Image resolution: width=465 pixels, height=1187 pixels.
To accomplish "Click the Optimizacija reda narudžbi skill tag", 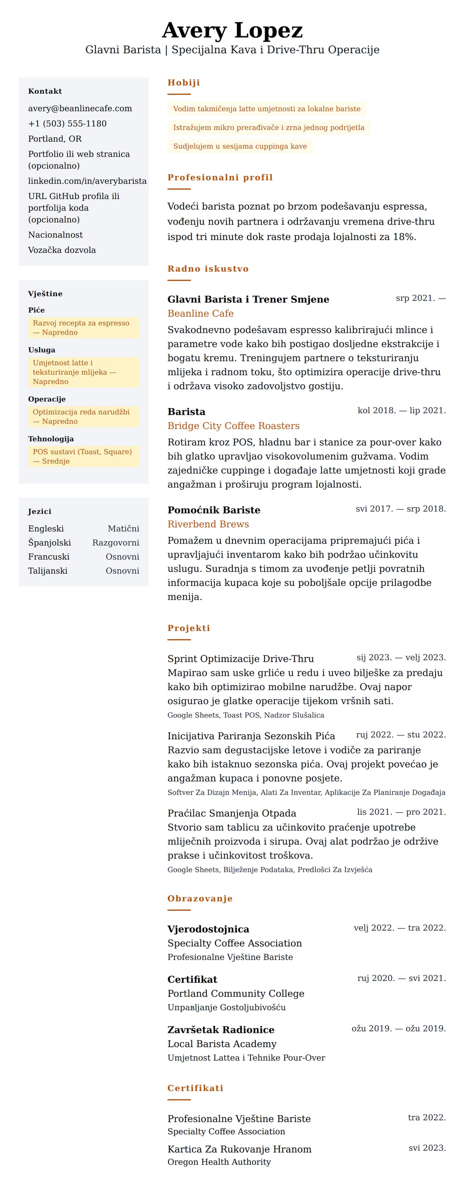I will pyautogui.click(x=83, y=417).
